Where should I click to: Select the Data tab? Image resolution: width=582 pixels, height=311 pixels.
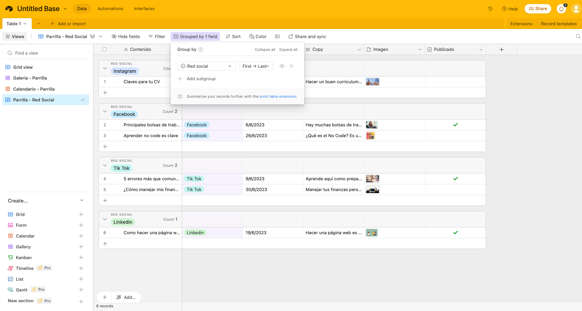82,9
